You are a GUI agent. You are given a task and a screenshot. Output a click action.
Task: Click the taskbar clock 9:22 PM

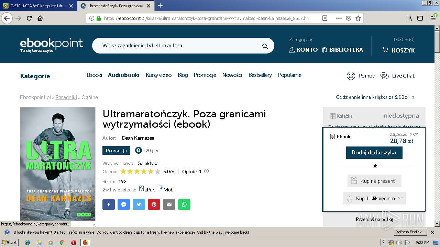[x=422, y=243]
